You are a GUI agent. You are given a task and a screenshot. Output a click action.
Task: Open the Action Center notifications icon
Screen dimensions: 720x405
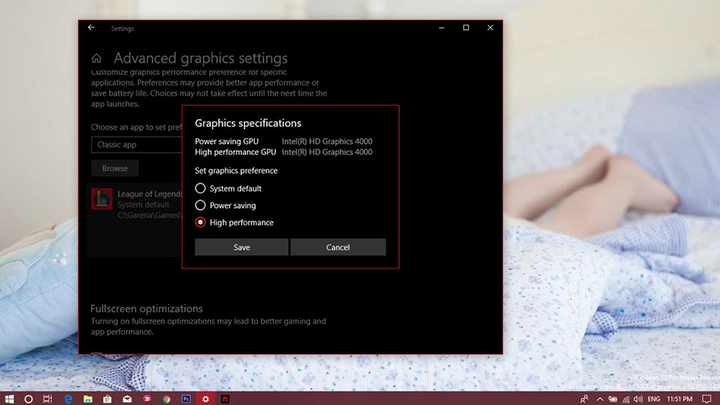pos(706,399)
